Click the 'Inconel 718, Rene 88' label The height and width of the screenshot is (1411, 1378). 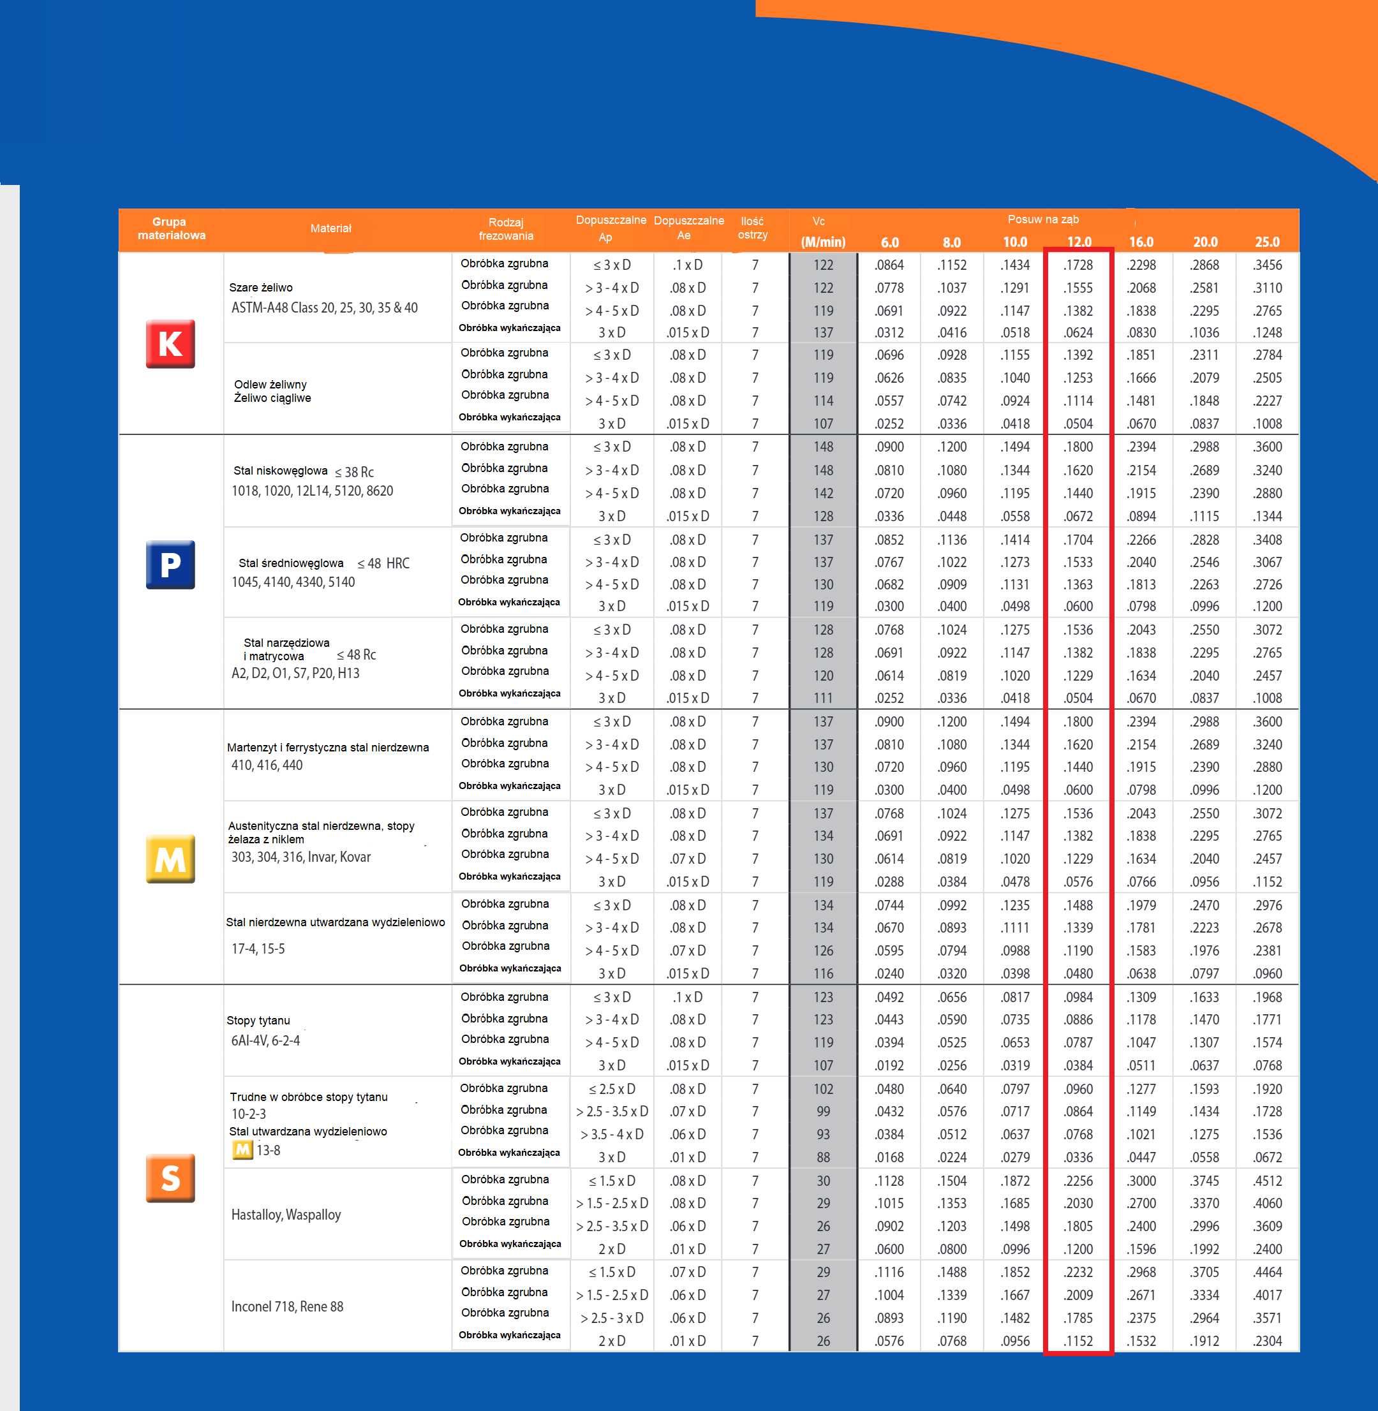coord(286,1306)
